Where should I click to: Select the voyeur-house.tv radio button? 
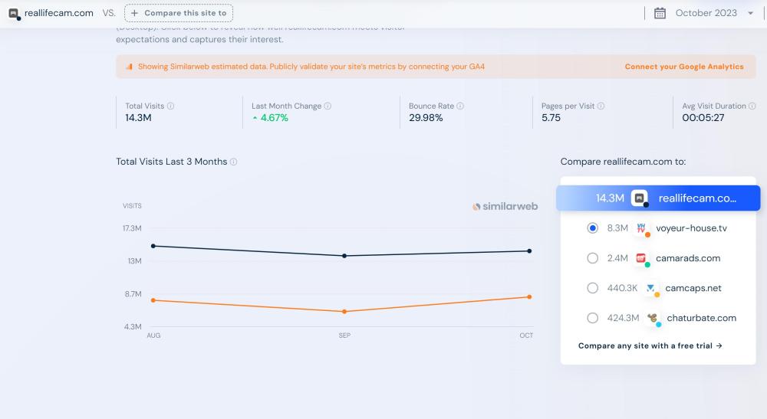[592, 228]
